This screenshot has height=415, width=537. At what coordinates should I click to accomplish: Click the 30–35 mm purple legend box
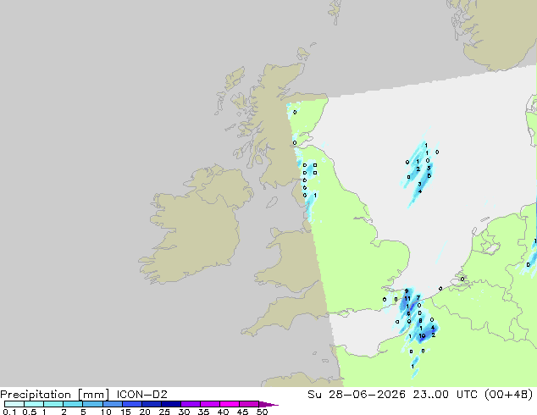pyautogui.click(x=190, y=404)
